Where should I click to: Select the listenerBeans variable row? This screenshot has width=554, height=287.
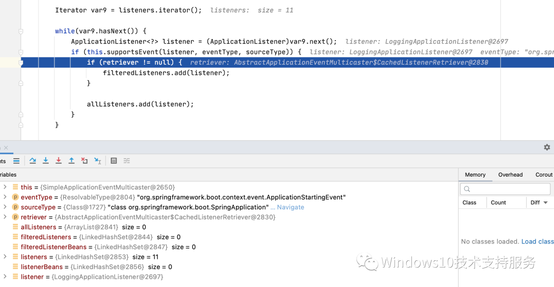(x=229, y=266)
